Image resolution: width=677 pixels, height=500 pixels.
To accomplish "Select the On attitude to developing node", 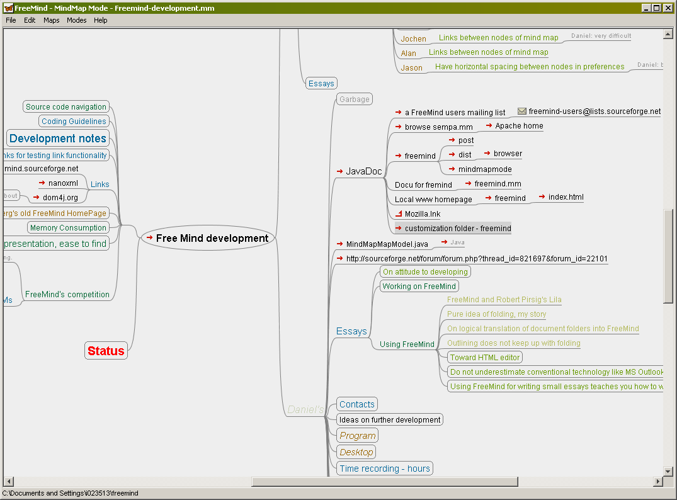I will [x=425, y=271].
